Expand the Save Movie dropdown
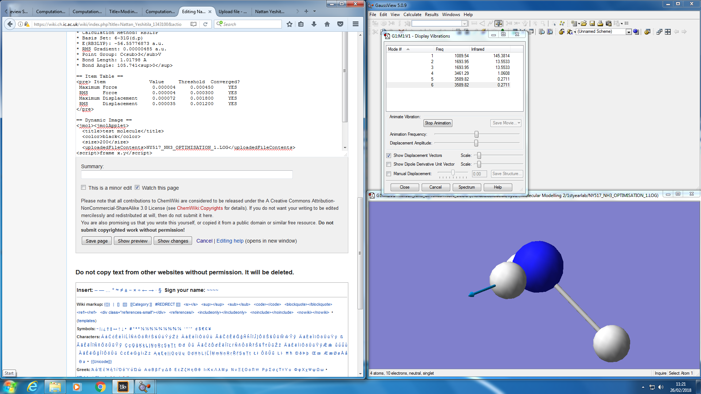Image resolution: width=701 pixels, height=394 pixels. coord(519,123)
